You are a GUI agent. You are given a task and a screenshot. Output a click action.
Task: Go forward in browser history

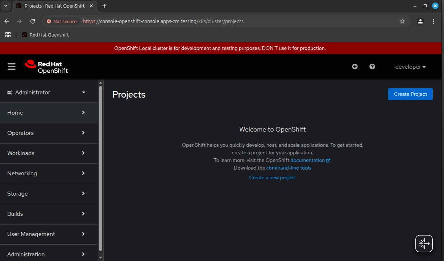(20, 21)
